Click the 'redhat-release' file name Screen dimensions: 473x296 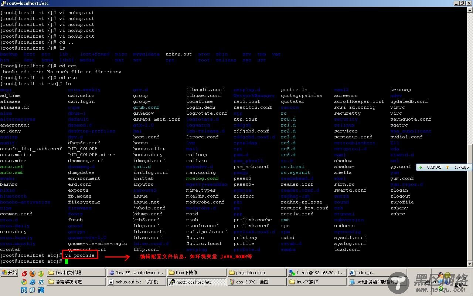point(302,202)
